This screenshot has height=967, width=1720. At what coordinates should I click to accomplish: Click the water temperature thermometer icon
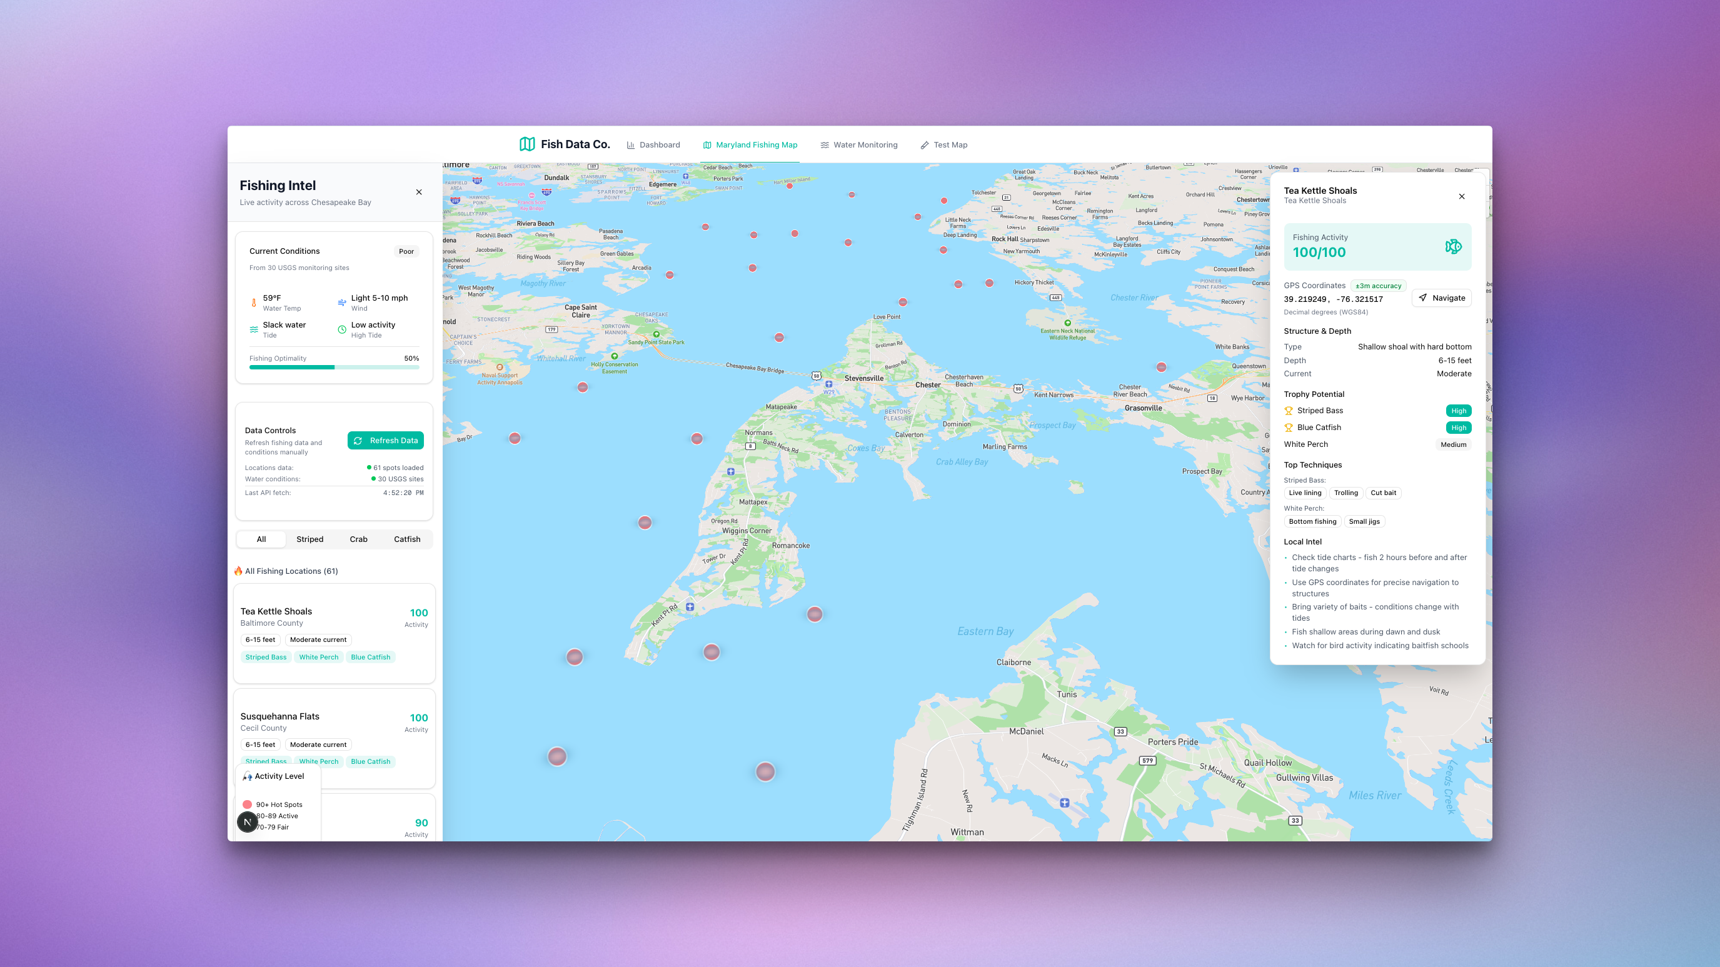pyautogui.click(x=254, y=303)
